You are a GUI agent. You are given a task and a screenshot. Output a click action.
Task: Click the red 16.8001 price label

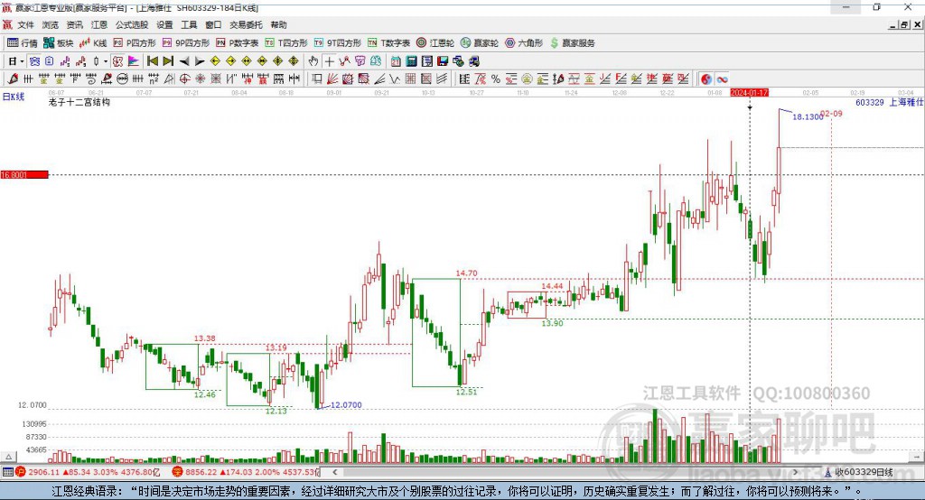tap(24, 174)
